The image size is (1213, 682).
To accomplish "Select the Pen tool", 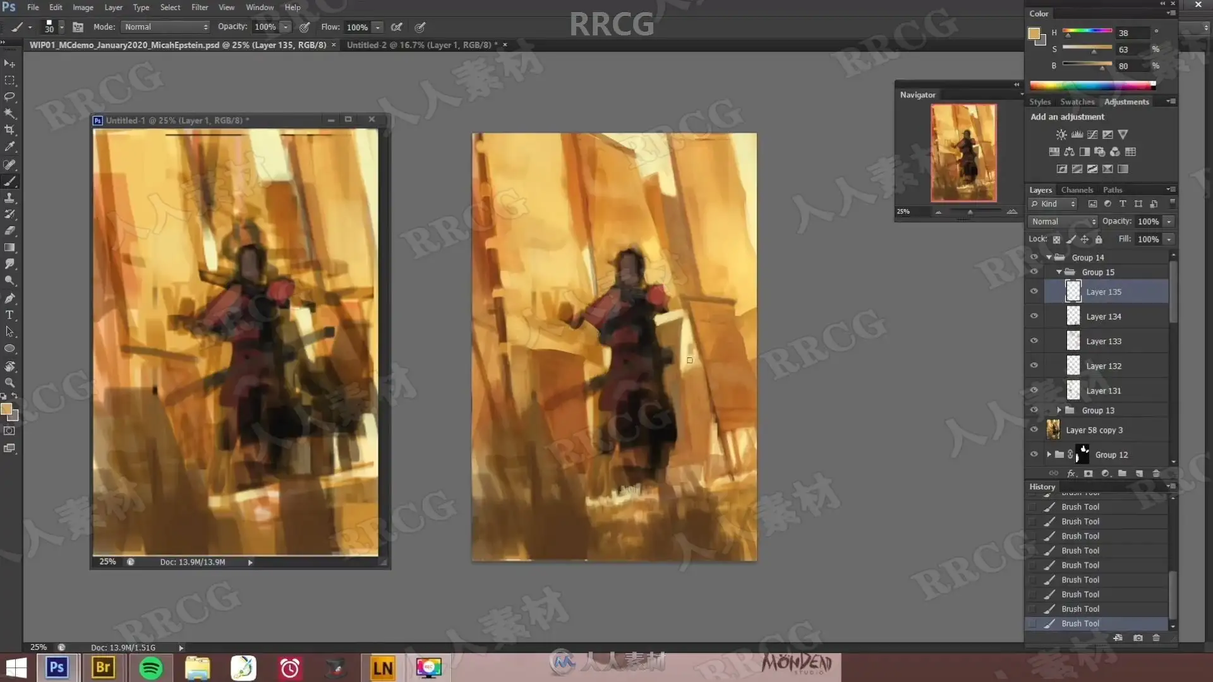I will coord(9,298).
